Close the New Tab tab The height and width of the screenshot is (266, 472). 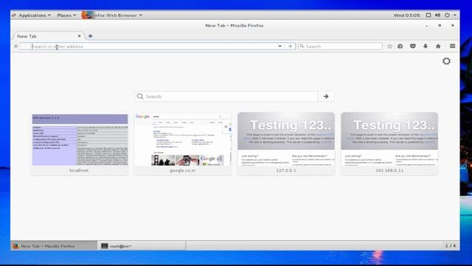pyautogui.click(x=79, y=36)
